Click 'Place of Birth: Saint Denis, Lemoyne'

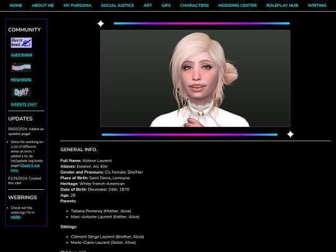(x=95, y=178)
